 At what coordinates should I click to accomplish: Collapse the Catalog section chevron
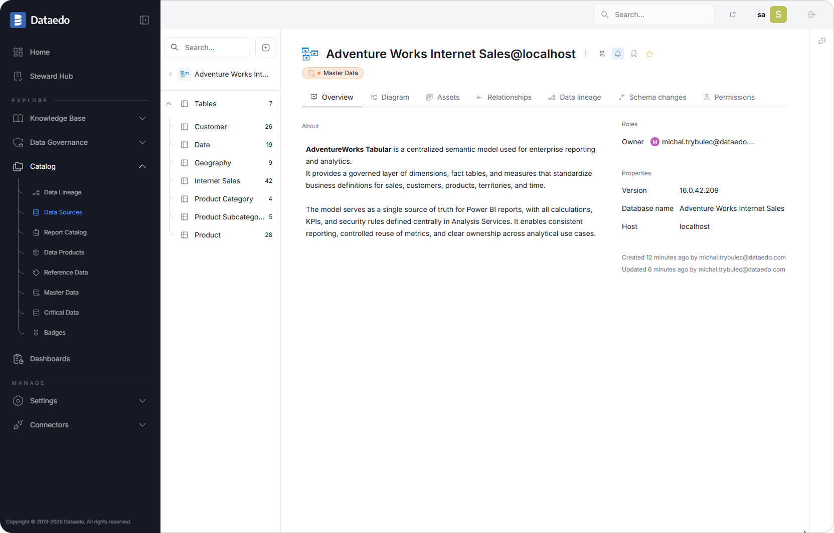[x=142, y=166]
